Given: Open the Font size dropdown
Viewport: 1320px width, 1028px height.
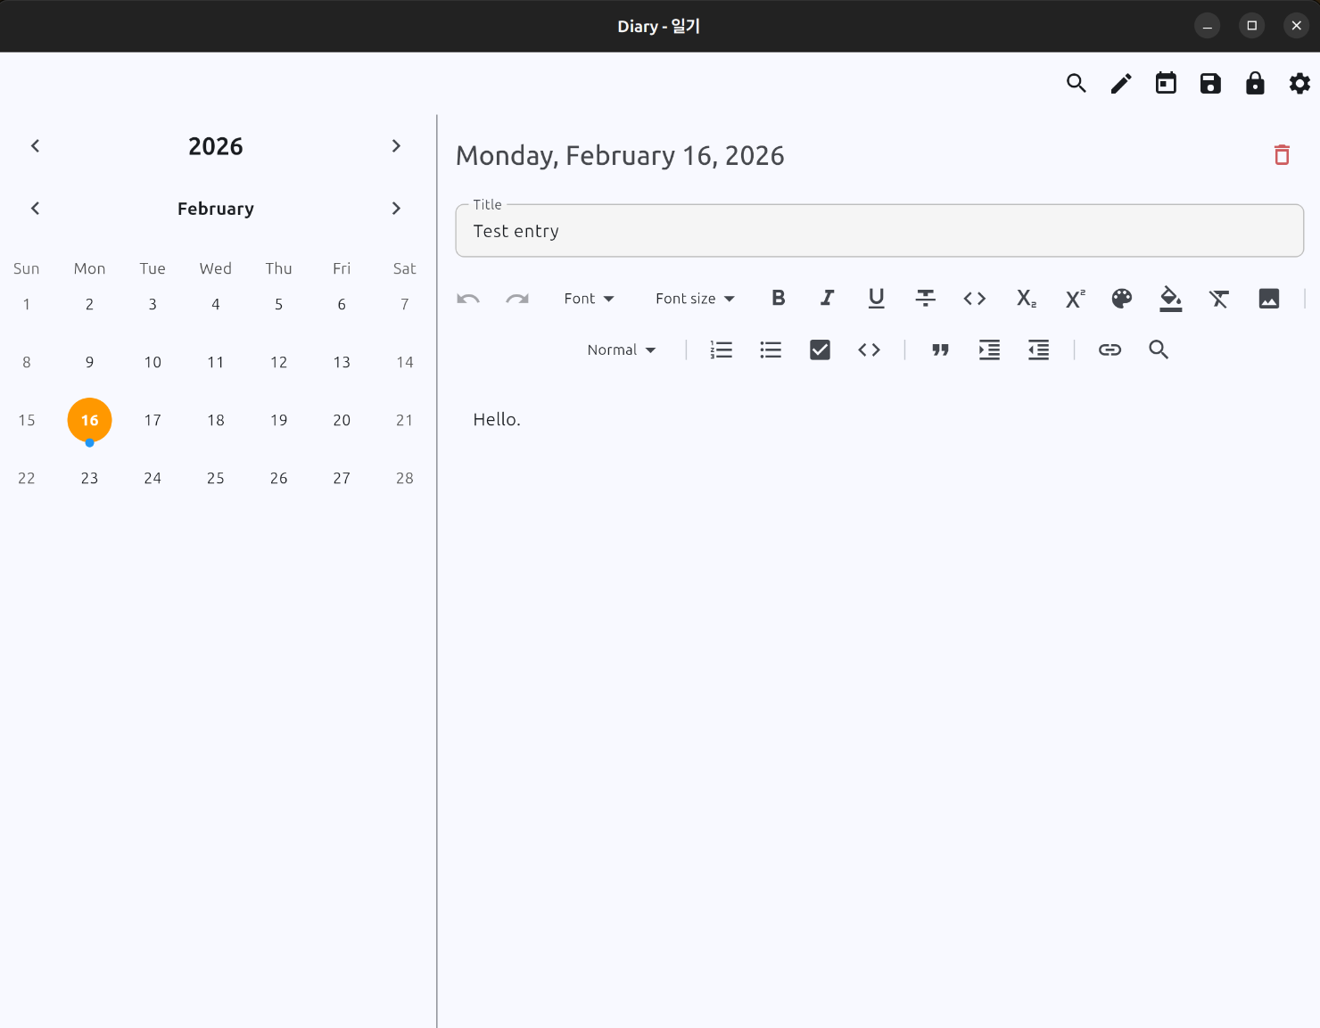Looking at the screenshot, I should click(695, 299).
